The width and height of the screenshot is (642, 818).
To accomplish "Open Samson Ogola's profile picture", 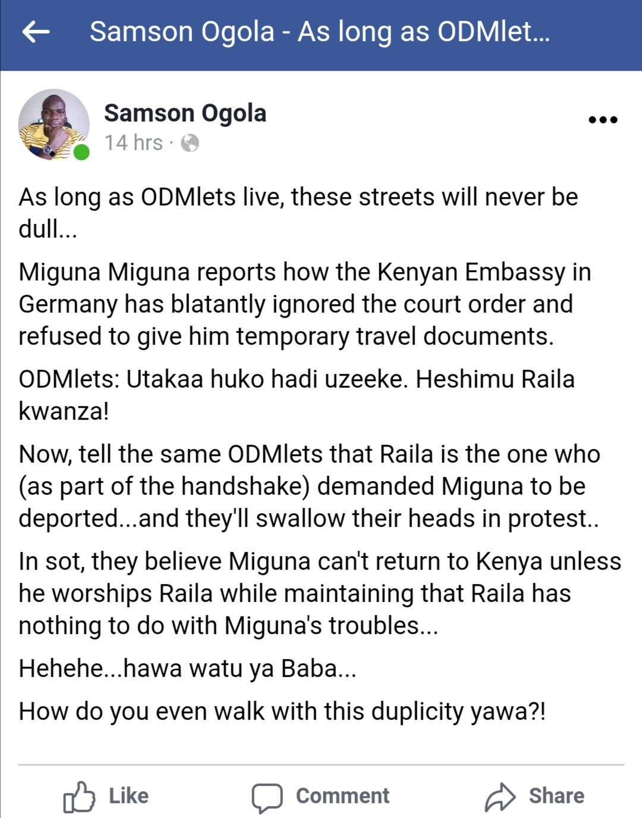I will (54, 124).
